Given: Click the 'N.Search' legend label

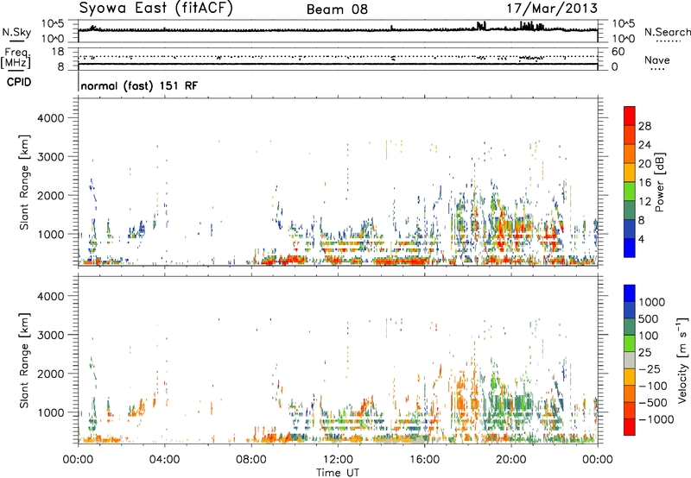Looking at the screenshot, I should [x=667, y=32].
